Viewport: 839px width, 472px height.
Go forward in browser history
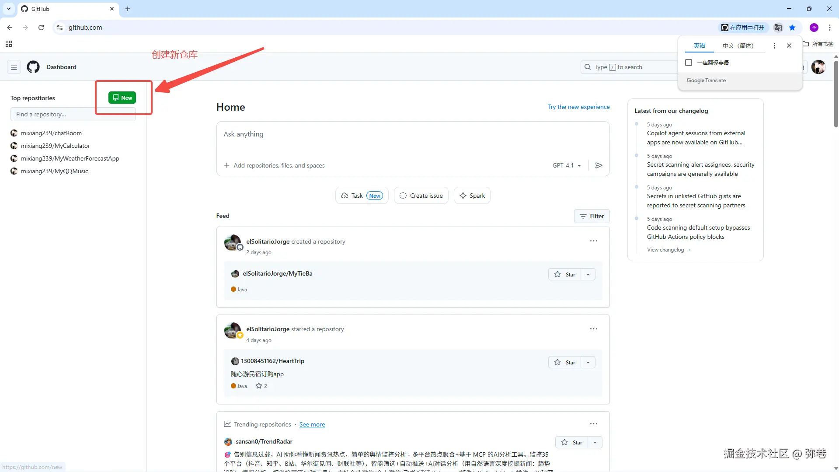[x=25, y=28]
